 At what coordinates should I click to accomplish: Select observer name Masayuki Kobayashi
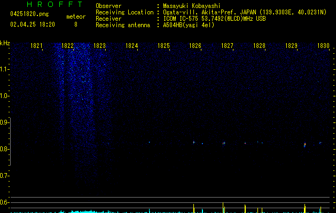point(192,6)
